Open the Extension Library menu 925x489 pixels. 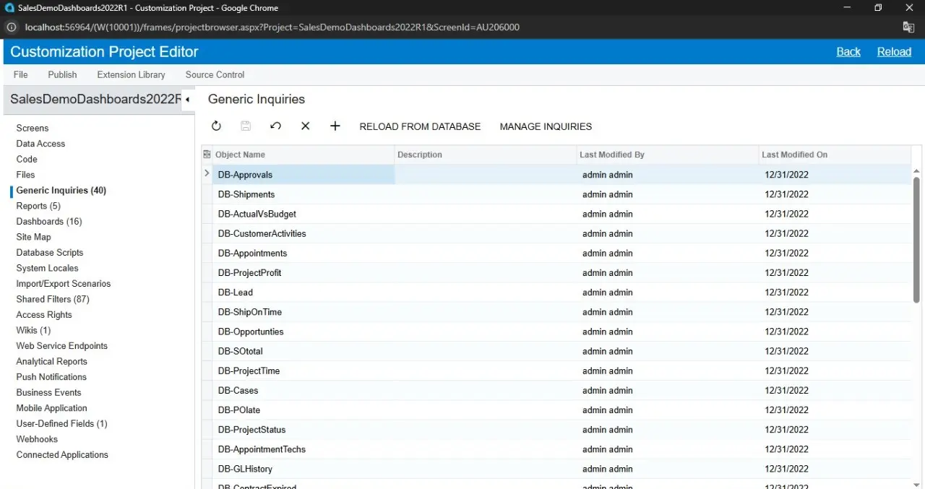tap(131, 74)
